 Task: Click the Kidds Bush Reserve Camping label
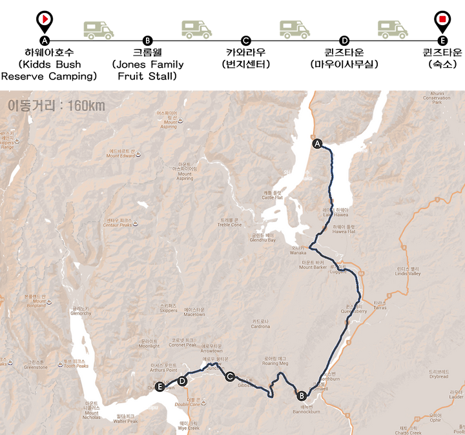tap(49, 70)
